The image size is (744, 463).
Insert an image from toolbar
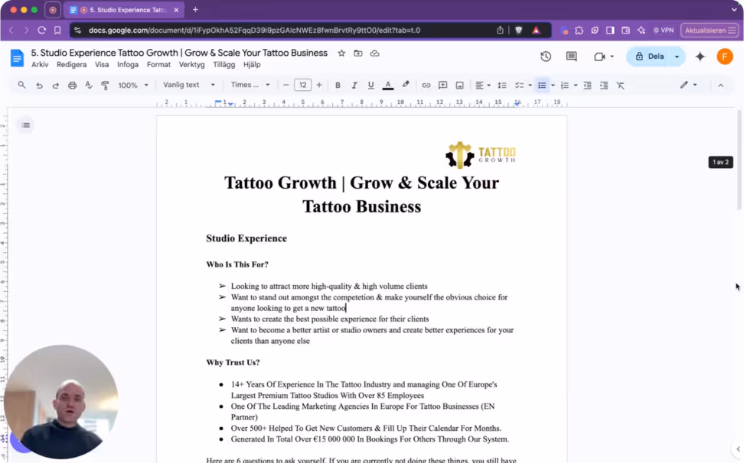(459, 86)
